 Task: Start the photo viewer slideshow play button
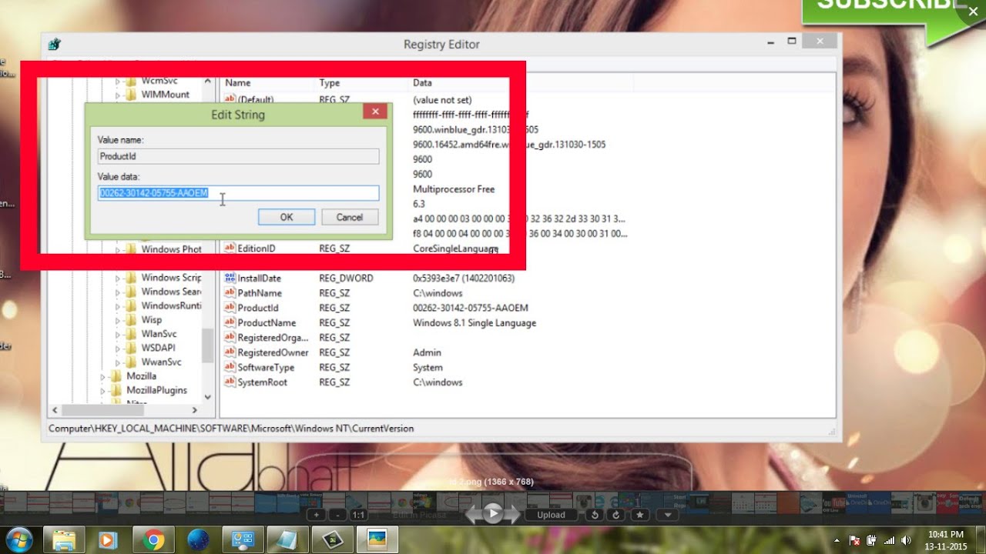[x=493, y=513]
